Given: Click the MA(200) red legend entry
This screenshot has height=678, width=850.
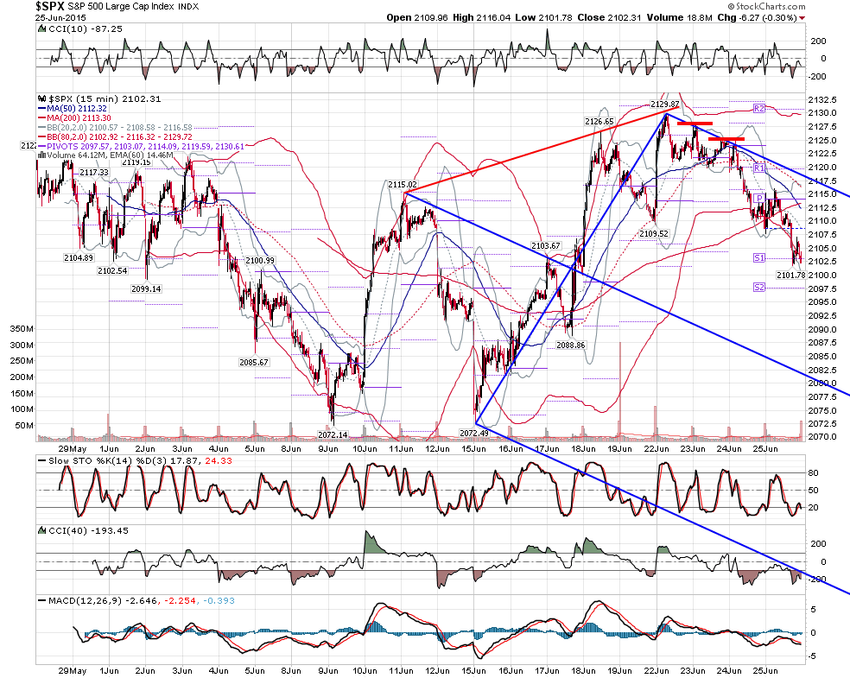Looking at the screenshot, I should point(74,117).
